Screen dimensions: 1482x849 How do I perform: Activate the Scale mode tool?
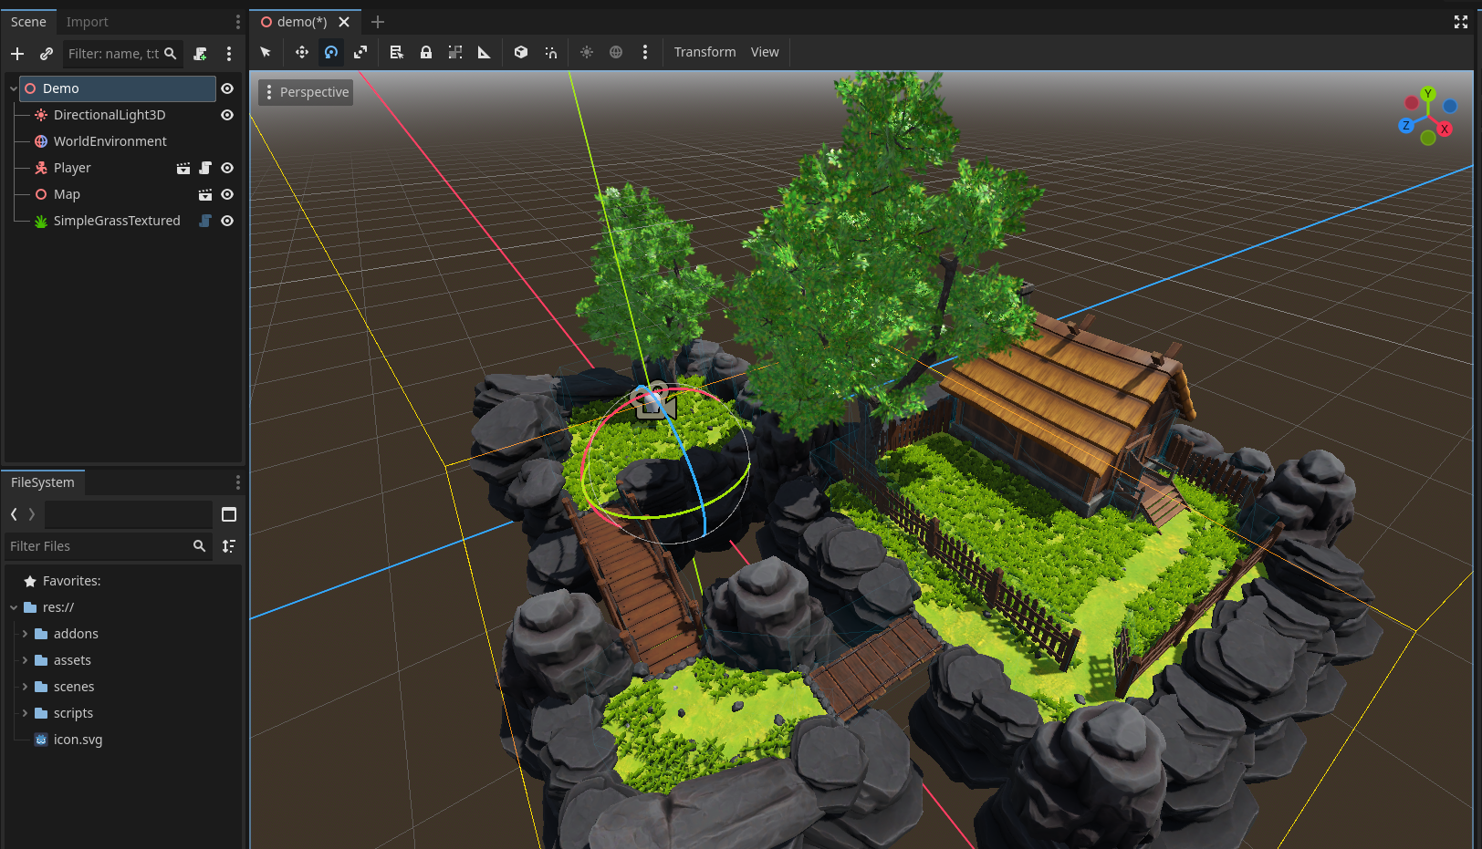(360, 52)
